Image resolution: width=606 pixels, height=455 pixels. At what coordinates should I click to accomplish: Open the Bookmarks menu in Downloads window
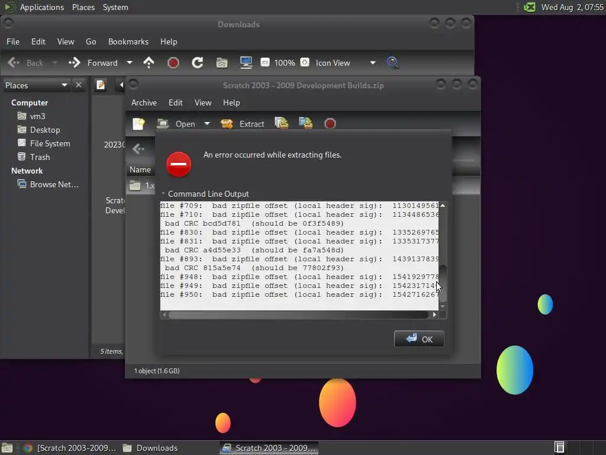[128, 41]
